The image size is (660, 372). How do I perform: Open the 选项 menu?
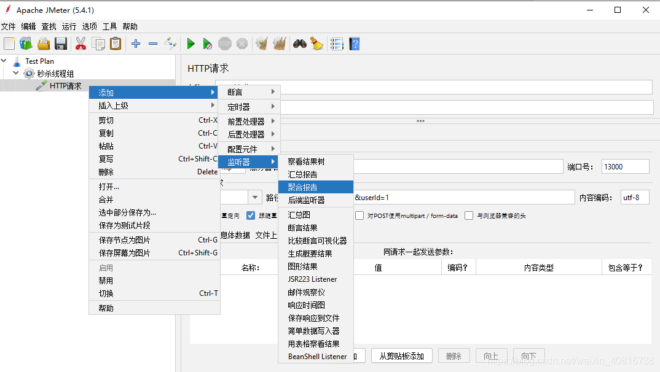pyautogui.click(x=89, y=26)
